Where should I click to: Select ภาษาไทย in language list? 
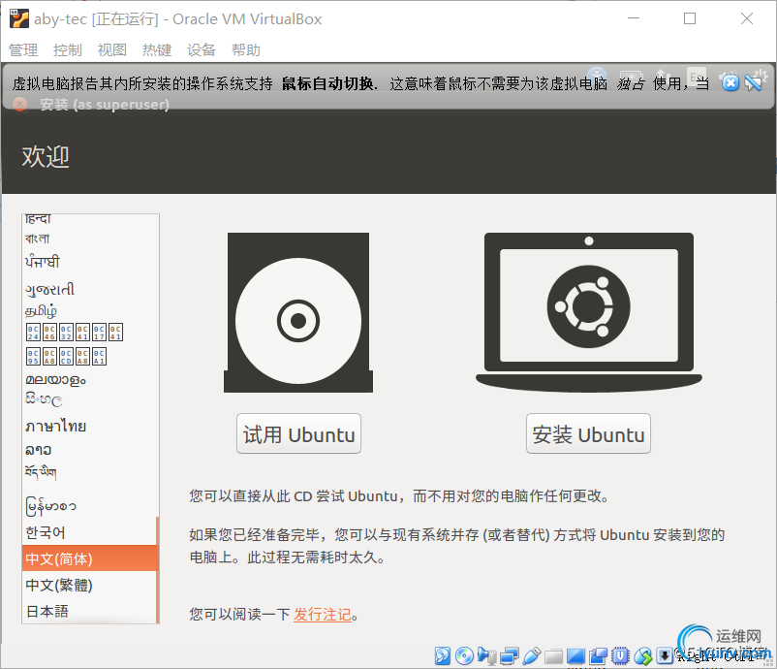pos(89,426)
